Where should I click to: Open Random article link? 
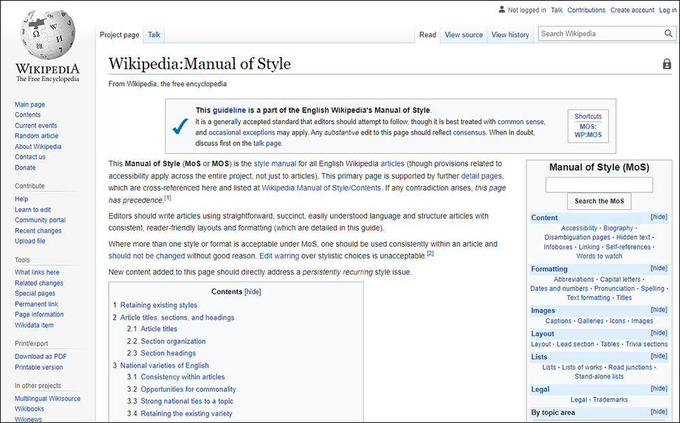coord(37,136)
